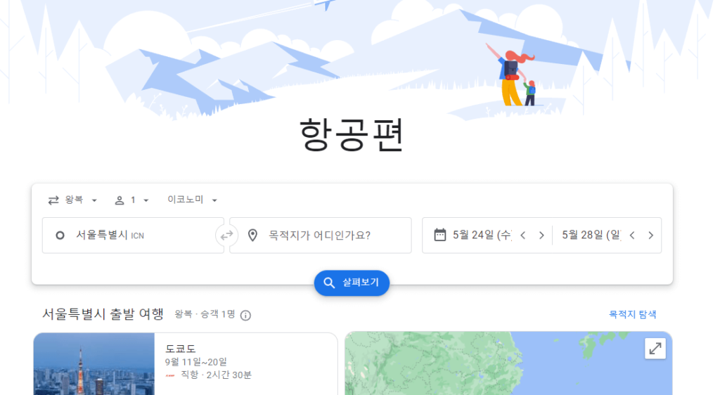The width and height of the screenshot is (720, 395).
Task: Open the 도쿄도 Tokyo destination photo
Action: coord(94,364)
